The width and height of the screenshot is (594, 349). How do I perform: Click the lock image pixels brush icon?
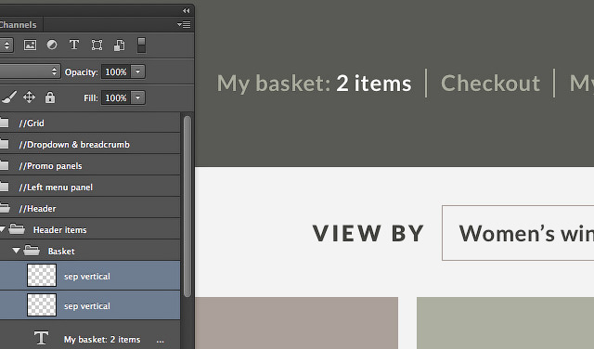pos(9,97)
